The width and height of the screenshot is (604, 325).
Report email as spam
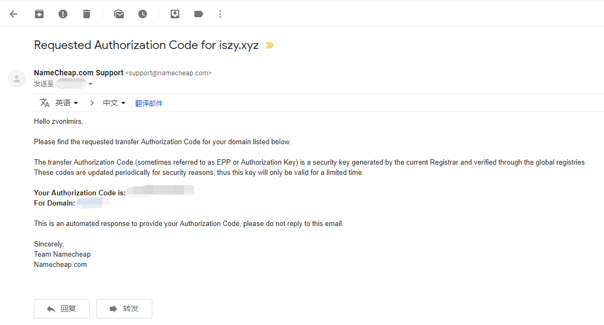tap(63, 14)
